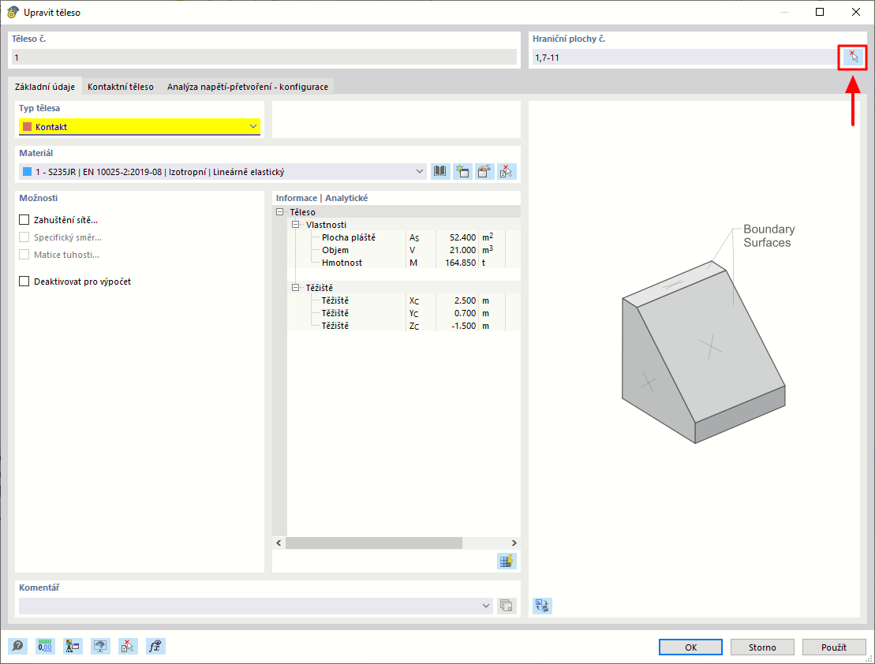Collapse the Těleso tree node
The image size is (875, 664).
click(279, 212)
